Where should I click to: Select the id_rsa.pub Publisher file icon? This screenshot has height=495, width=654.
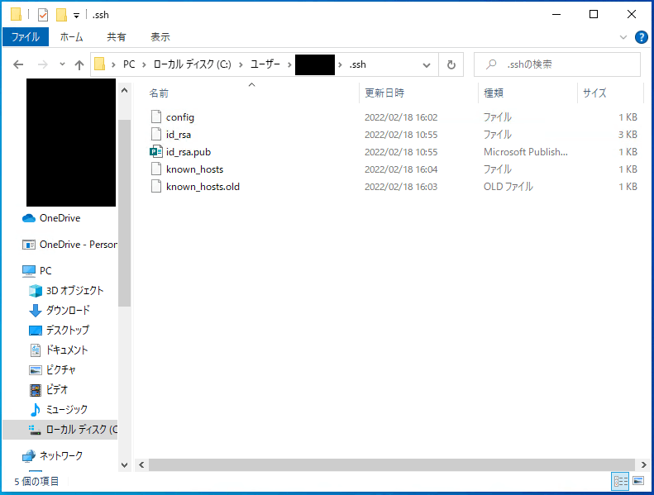[x=156, y=151]
